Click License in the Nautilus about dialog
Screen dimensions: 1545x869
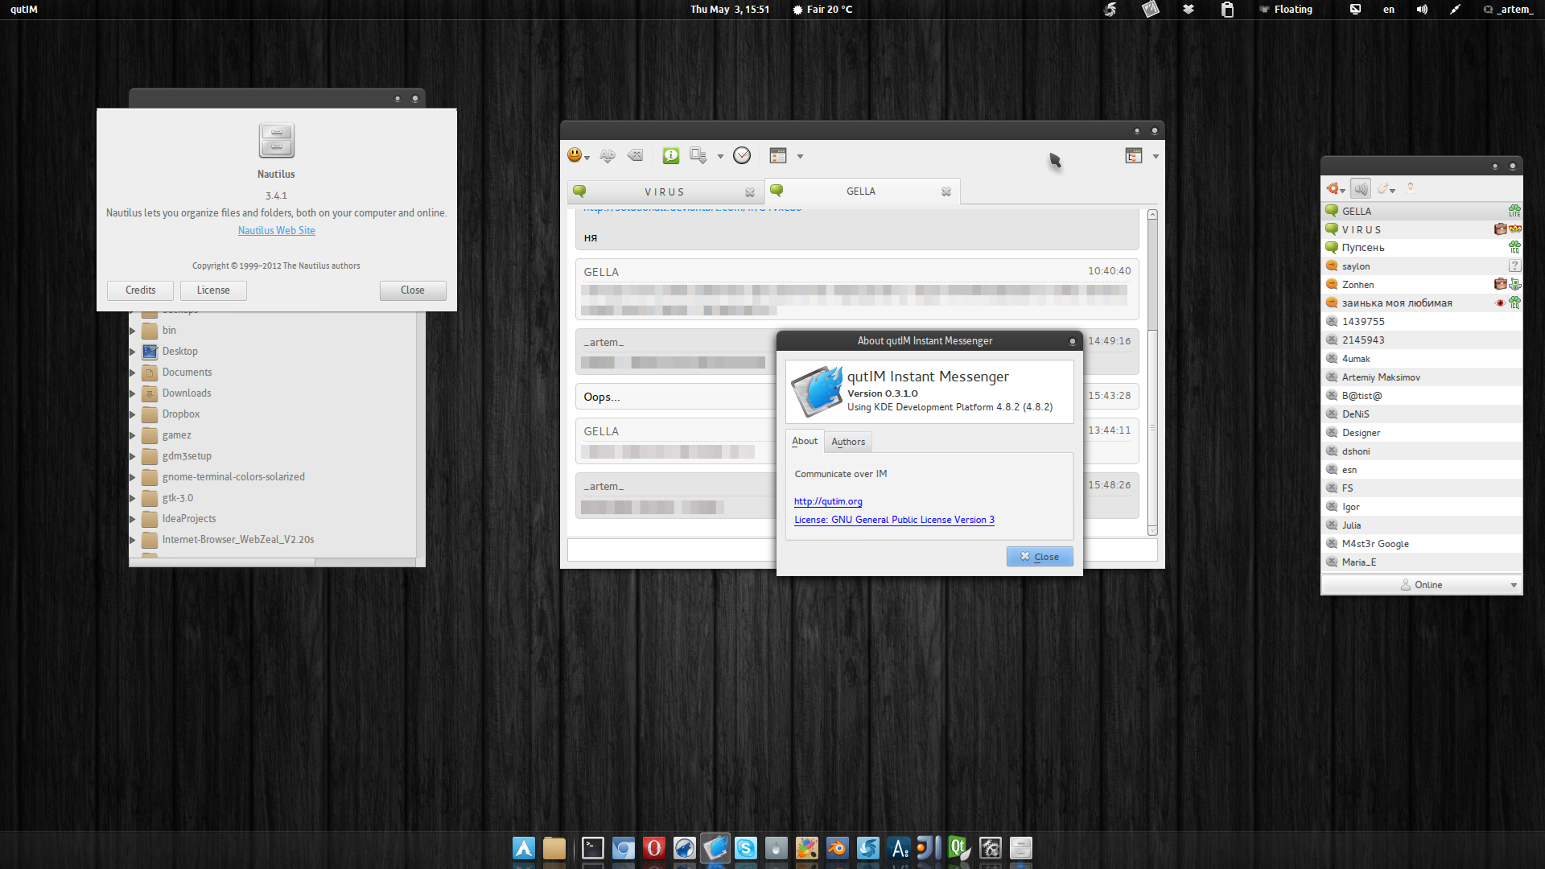click(x=213, y=290)
